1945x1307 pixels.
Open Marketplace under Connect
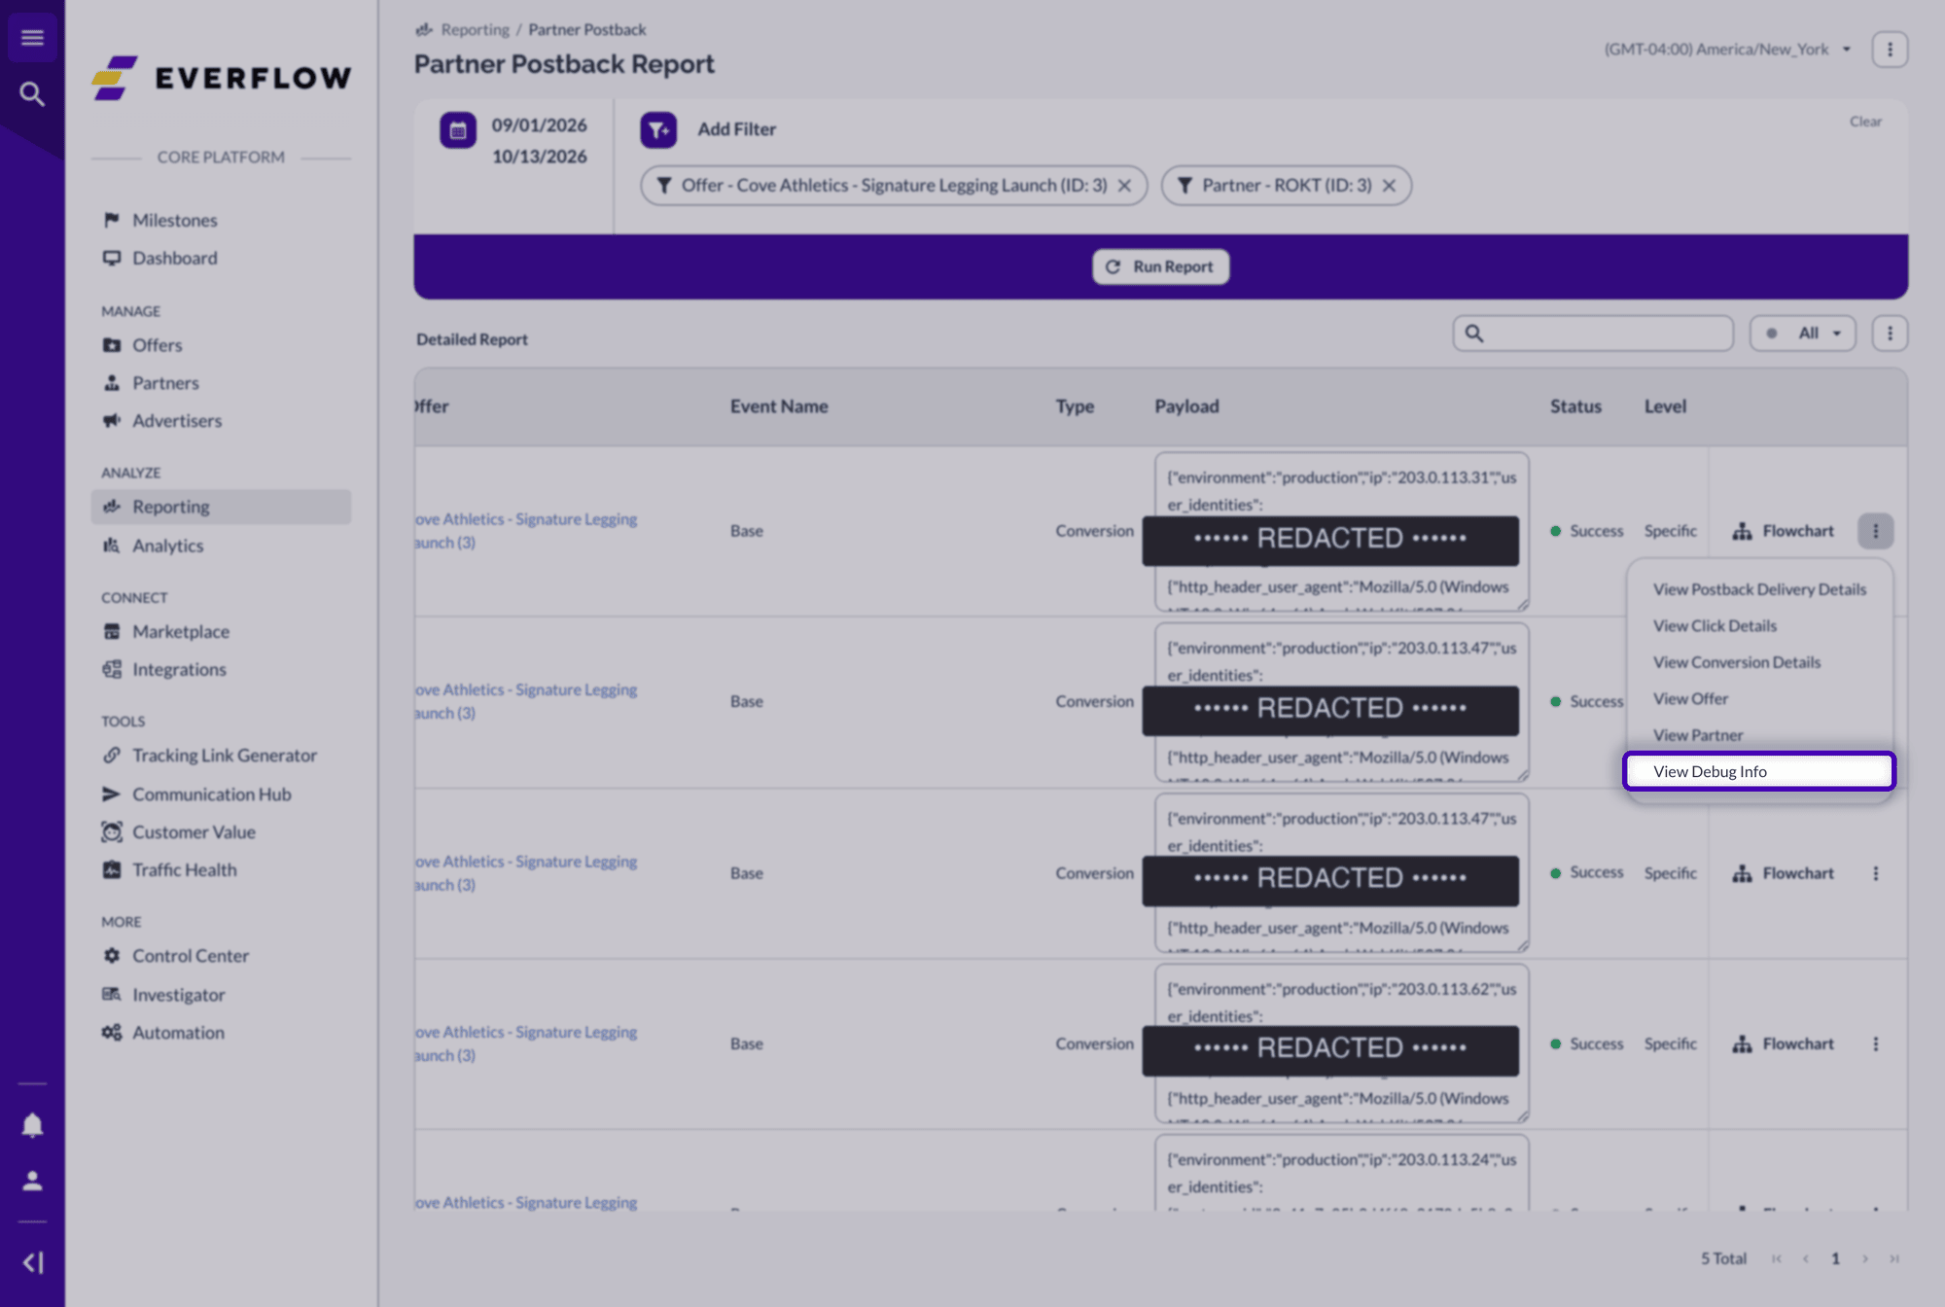pos(180,632)
